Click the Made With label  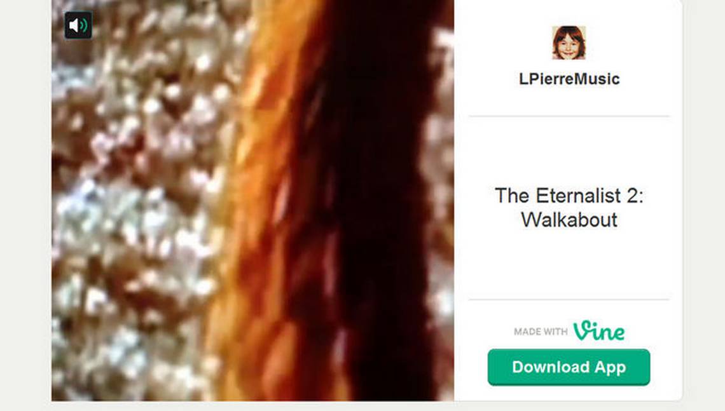coord(541,332)
